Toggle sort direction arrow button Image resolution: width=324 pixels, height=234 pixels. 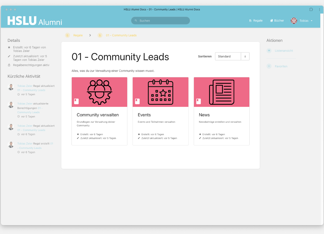coord(245,56)
